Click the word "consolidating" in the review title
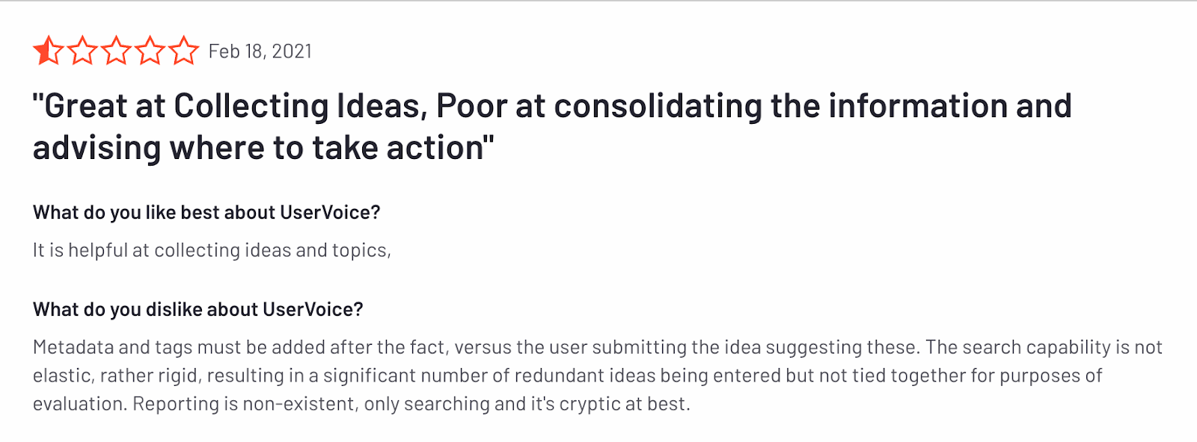This screenshot has width=1197, height=442. (658, 106)
